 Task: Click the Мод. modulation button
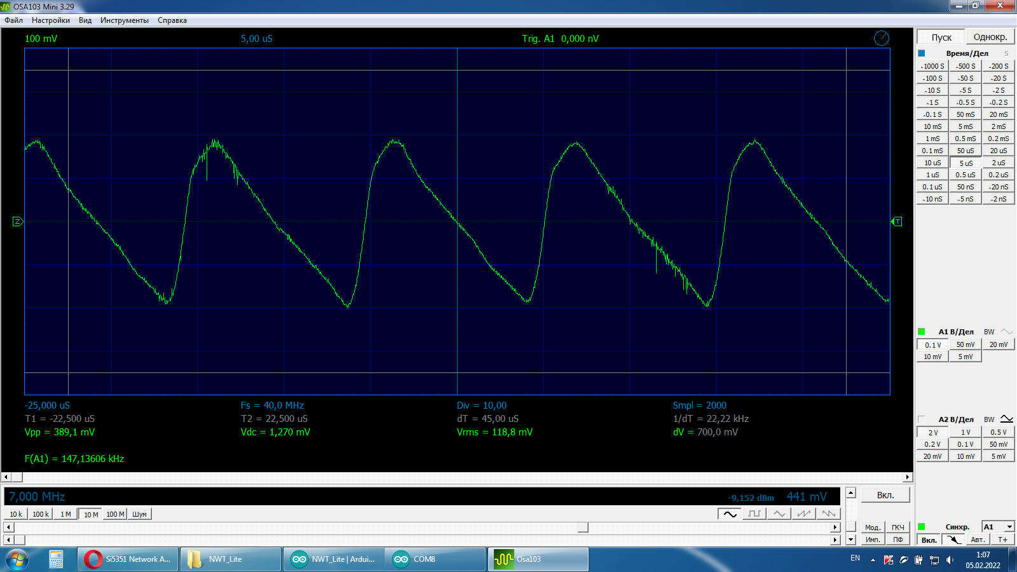click(873, 528)
